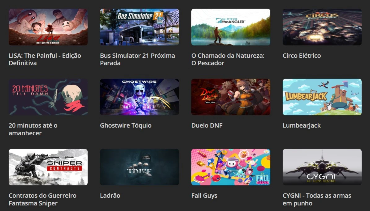This screenshot has width=370, height=211.
Task: Select the 20 Minutes Till Dawn cover image
Action: tap(48, 97)
